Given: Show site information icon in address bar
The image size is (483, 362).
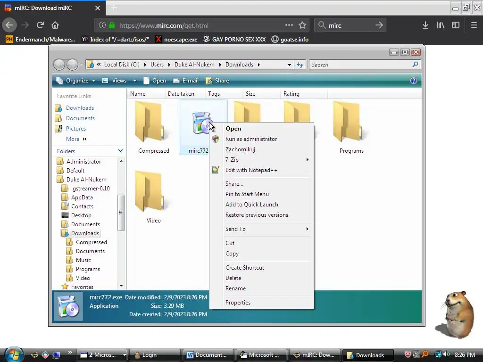Looking at the screenshot, I should click(102, 25).
